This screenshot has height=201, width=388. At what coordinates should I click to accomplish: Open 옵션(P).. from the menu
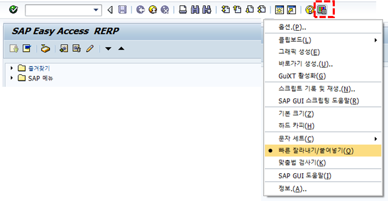tap(323, 27)
